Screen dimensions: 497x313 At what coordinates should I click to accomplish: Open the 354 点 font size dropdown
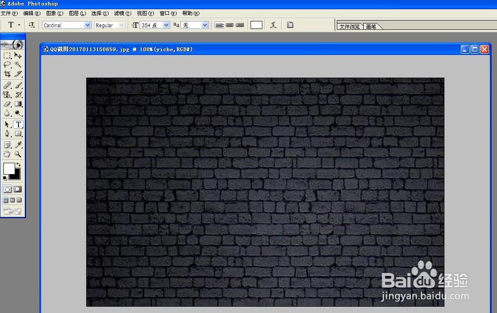point(166,25)
